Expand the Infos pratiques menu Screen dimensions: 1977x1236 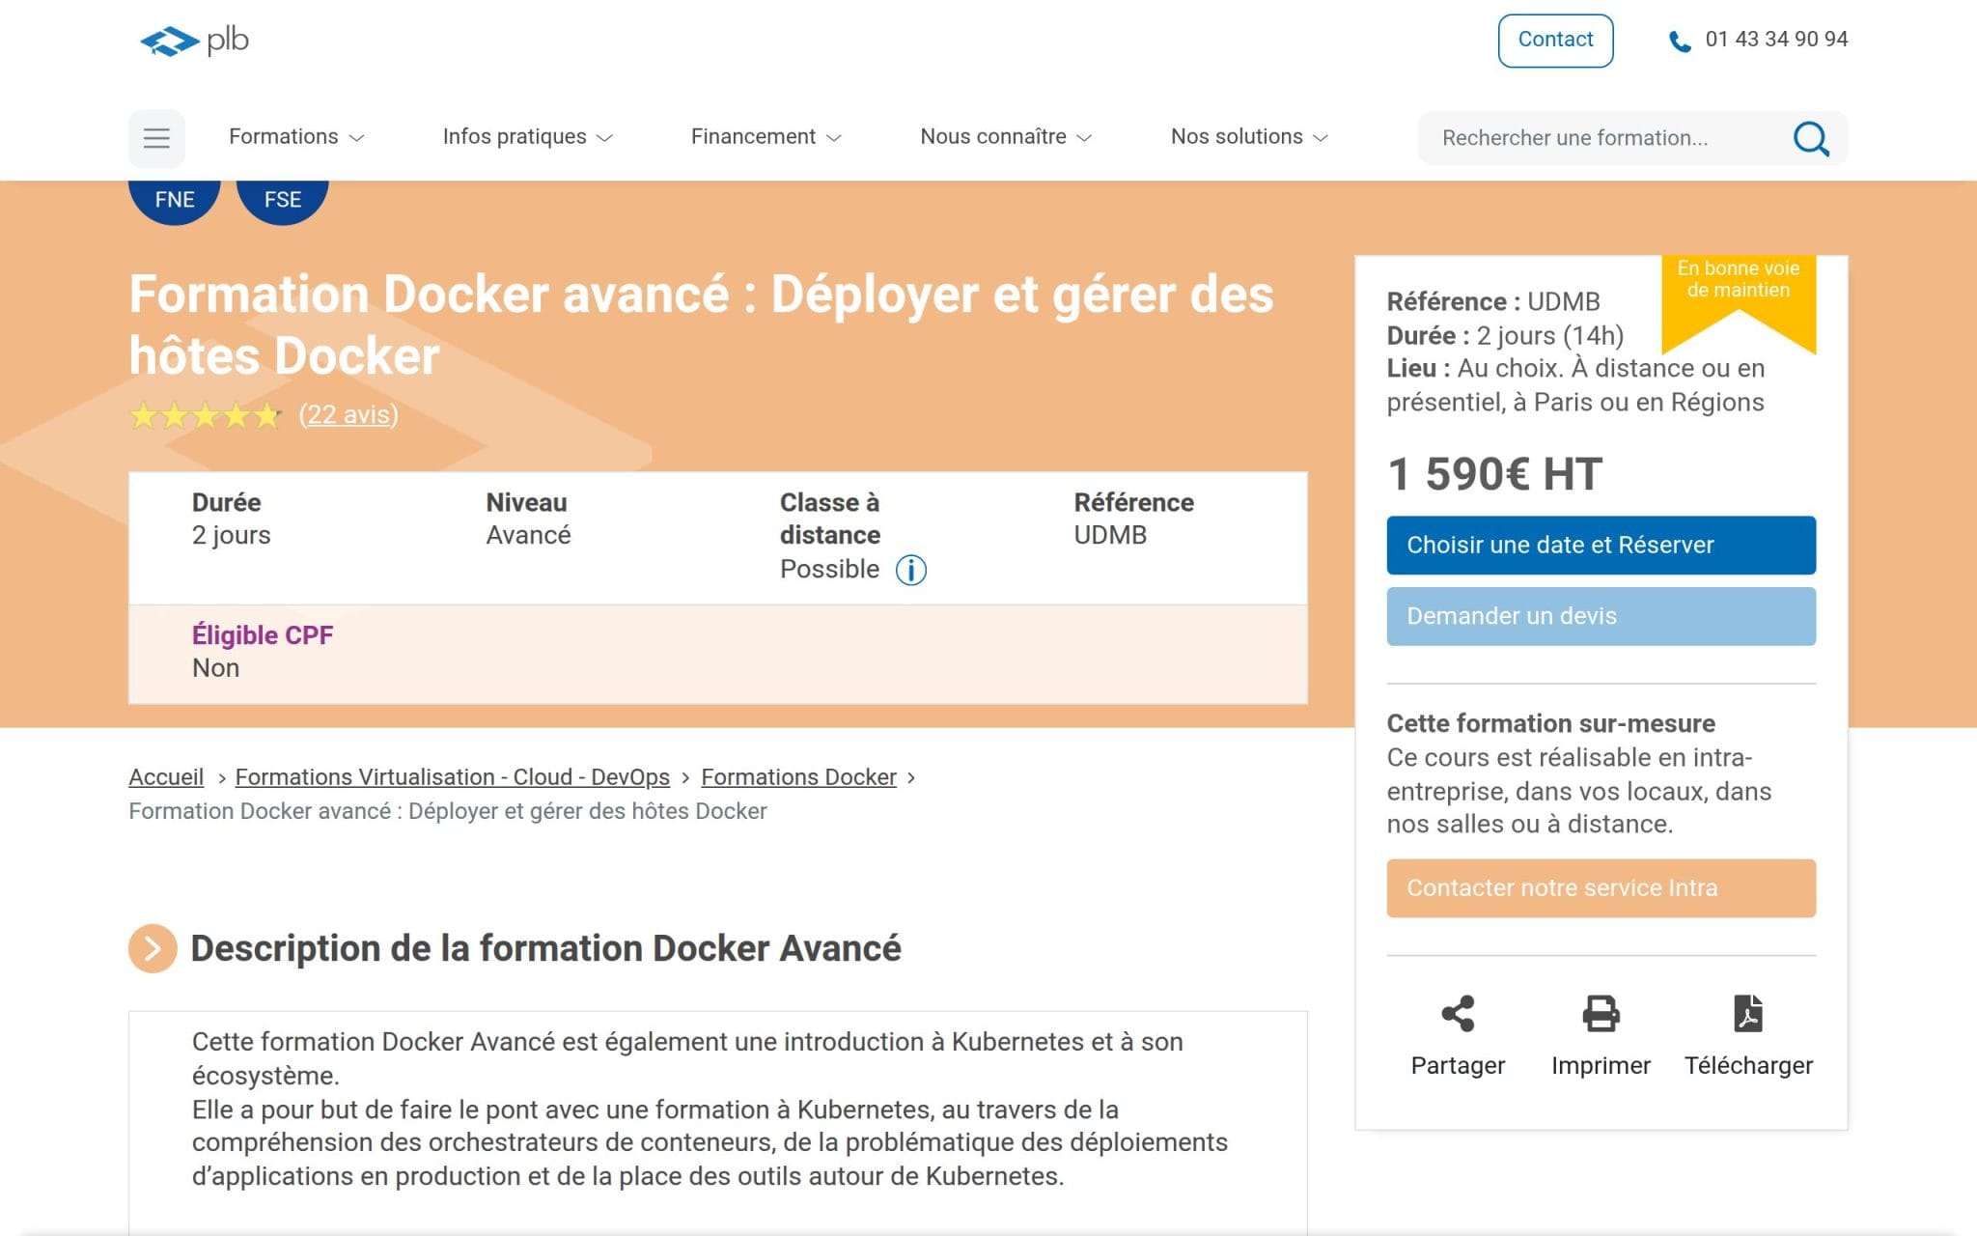527,137
